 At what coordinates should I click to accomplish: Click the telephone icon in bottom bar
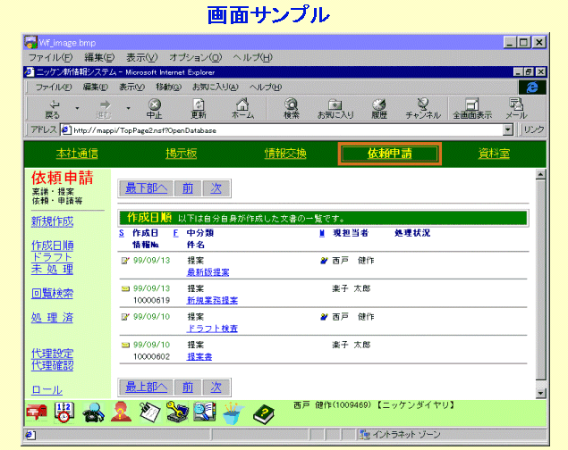93,412
